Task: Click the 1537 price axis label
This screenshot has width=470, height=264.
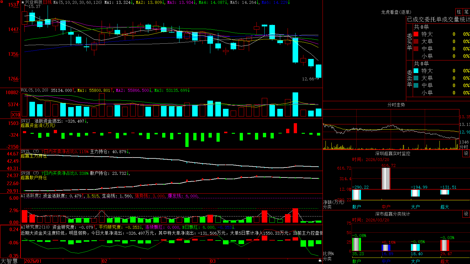Action: pyautogui.click(x=14, y=5)
